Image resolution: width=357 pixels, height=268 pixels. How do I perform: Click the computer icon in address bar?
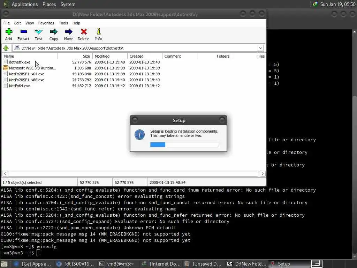(x=17, y=47)
